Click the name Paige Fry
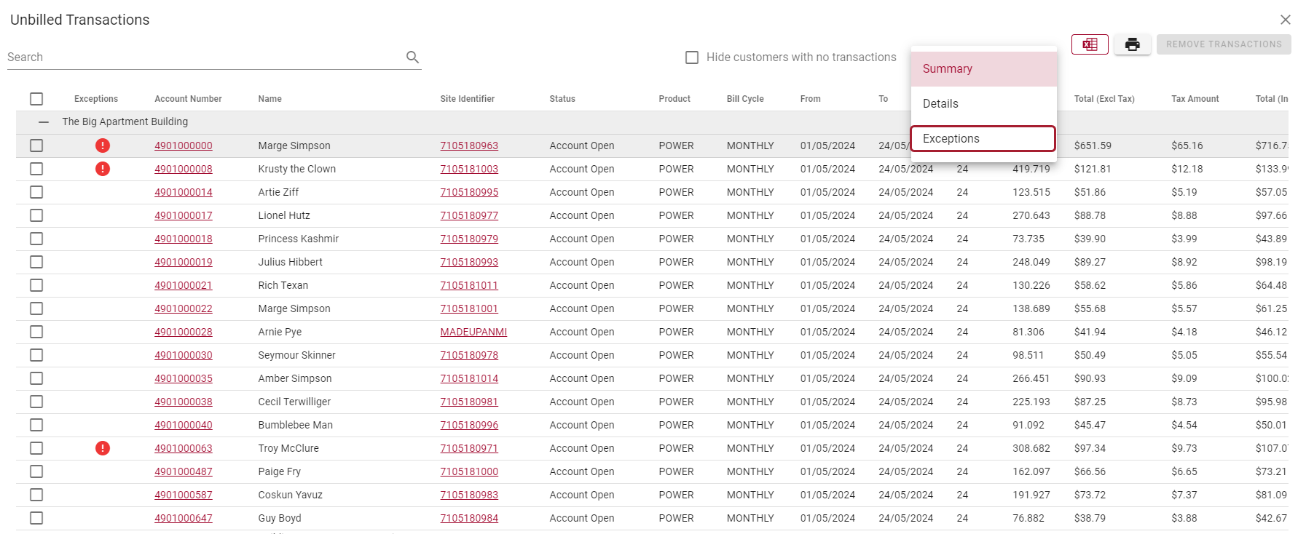Image resolution: width=1306 pixels, height=534 pixels. click(x=279, y=471)
